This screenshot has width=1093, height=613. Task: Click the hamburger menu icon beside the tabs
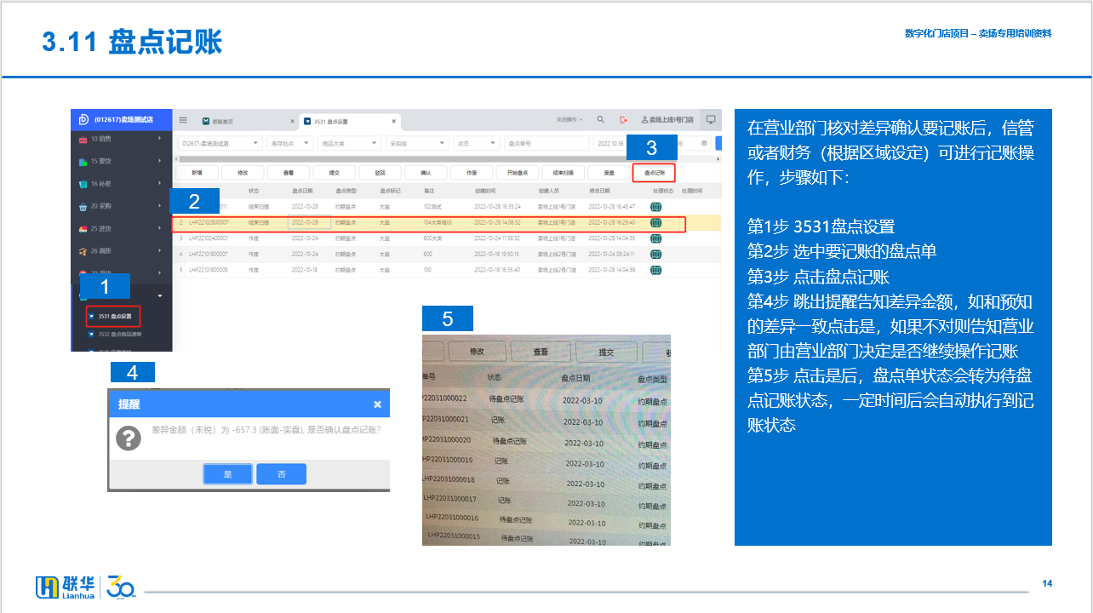click(182, 120)
